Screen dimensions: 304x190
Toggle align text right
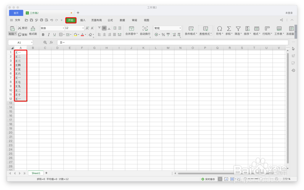[109, 35]
